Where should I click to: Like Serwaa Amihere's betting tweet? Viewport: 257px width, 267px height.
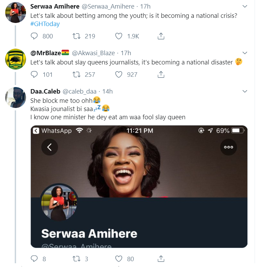point(119,36)
